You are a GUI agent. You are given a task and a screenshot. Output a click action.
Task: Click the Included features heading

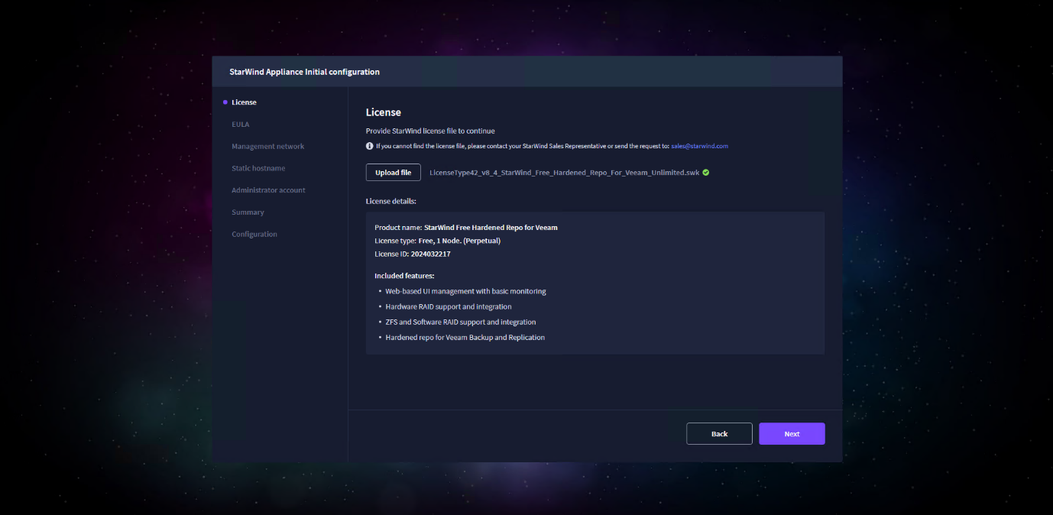404,275
